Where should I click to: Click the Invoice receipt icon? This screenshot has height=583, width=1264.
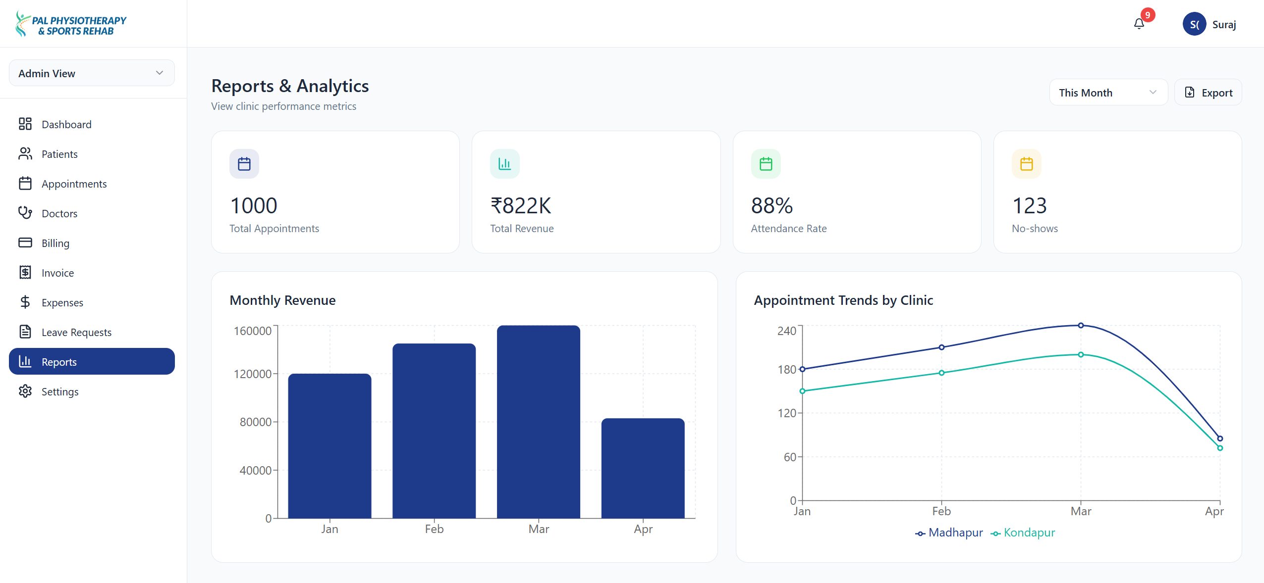click(25, 272)
